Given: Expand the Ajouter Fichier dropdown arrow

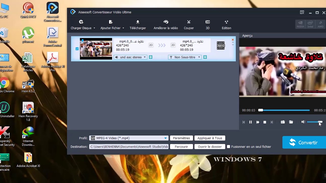Looking at the screenshot, I should tap(123, 28).
